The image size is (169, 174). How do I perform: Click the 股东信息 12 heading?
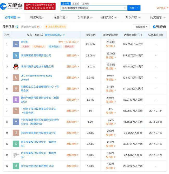[x=10, y=27]
